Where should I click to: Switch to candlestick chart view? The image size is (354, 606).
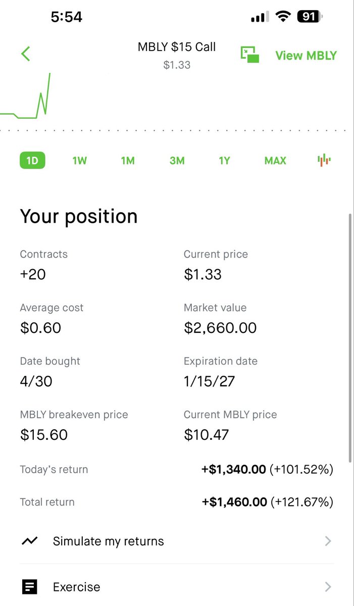coord(324,160)
